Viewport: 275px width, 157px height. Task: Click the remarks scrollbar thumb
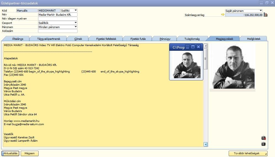pos(206,59)
